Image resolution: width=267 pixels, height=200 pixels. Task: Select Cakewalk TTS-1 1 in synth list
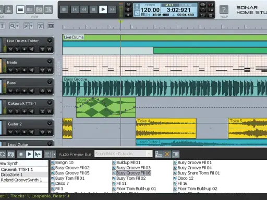pos(24,169)
